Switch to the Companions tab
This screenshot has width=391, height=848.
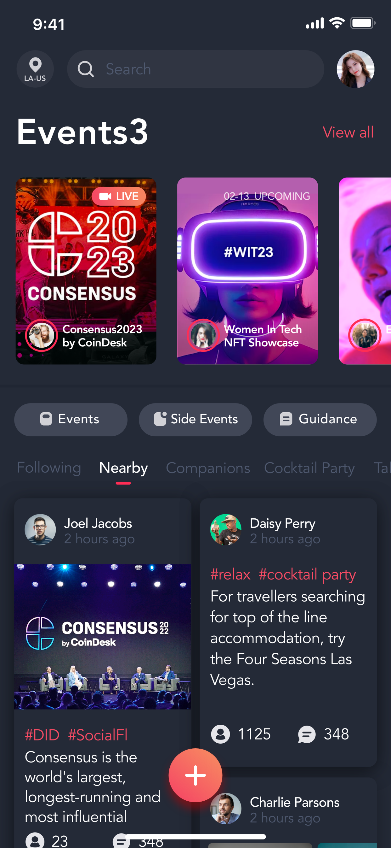[x=208, y=468]
